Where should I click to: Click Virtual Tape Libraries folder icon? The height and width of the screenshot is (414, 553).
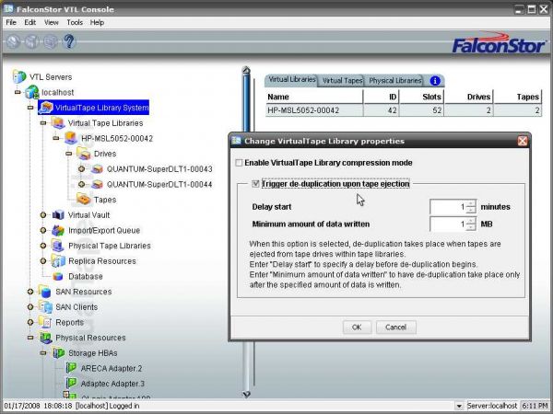58,123
